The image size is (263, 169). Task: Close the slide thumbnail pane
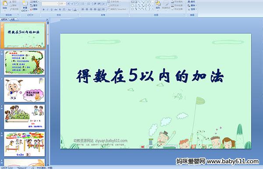47,19
